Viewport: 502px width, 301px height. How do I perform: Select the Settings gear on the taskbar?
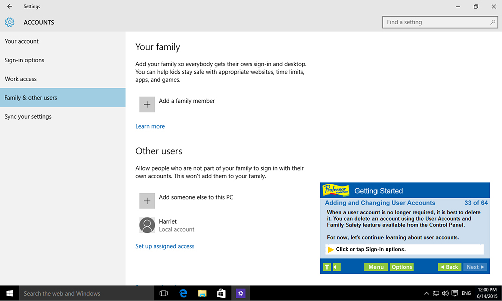pyautogui.click(x=240, y=293)
